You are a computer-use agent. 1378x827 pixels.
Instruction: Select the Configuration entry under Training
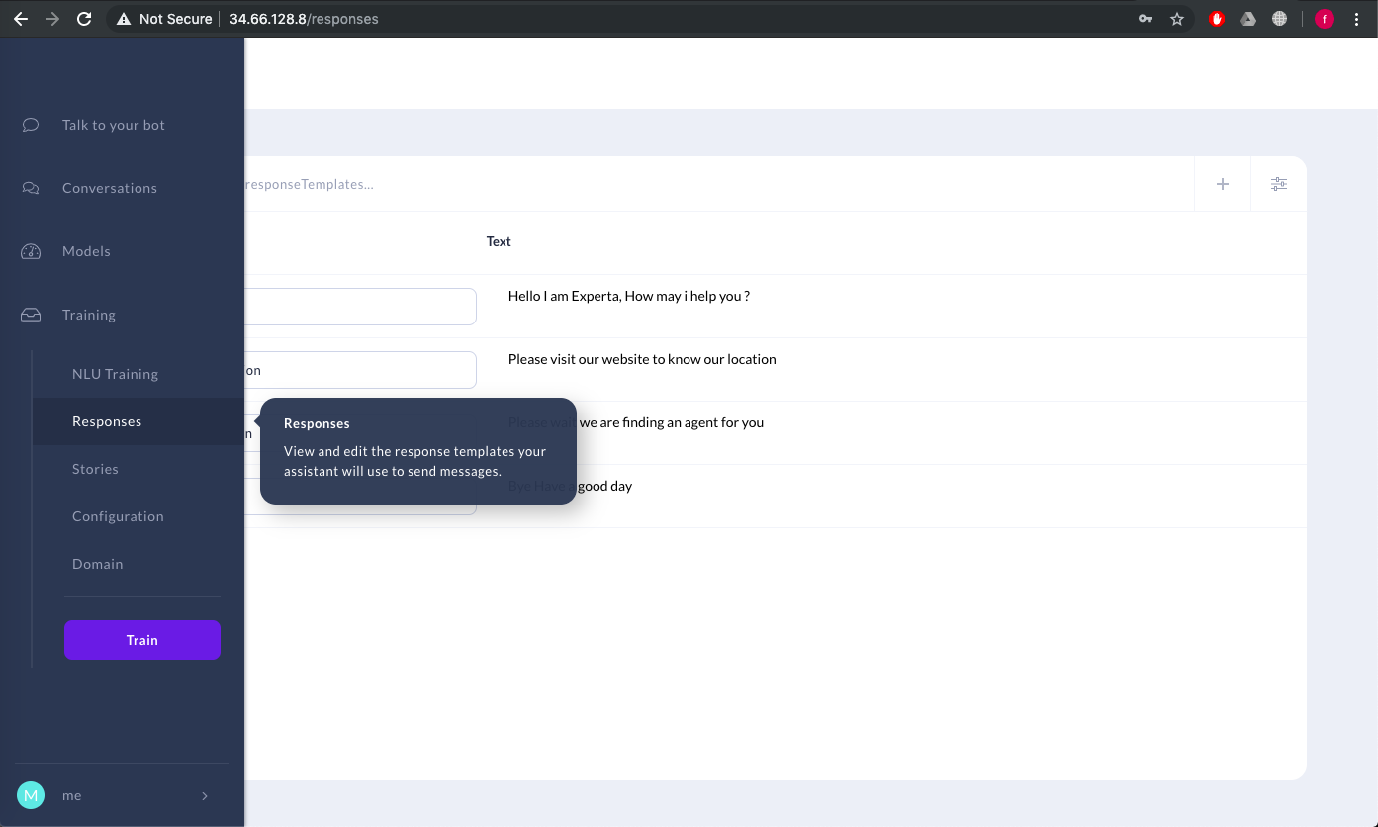point(118,516)
